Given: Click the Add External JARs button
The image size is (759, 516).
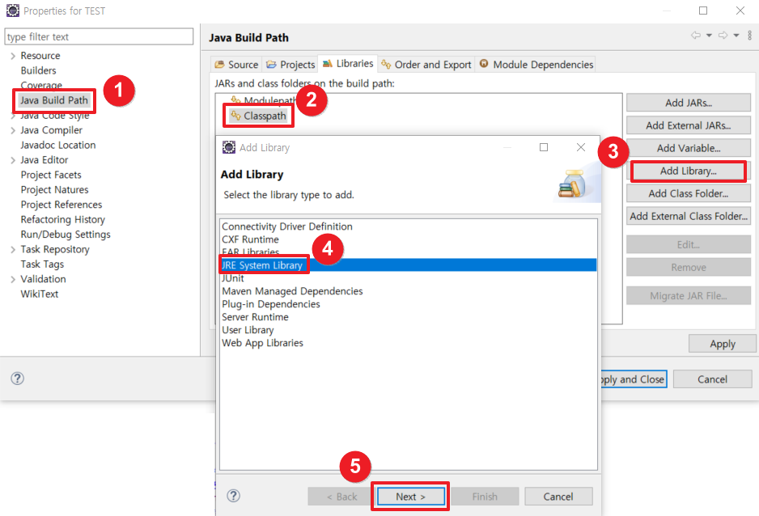Looking at the screenshot, I should pyautogui.click(x=688, y=125).
